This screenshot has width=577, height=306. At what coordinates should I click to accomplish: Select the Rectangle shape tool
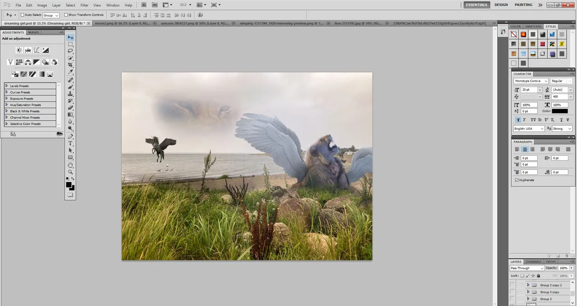click(x=70, y=157)
